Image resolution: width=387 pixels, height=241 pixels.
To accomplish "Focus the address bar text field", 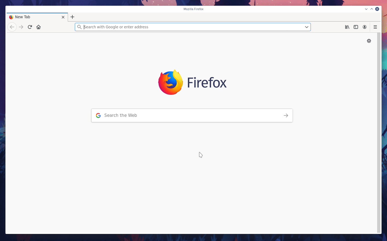I will [191, 27].
